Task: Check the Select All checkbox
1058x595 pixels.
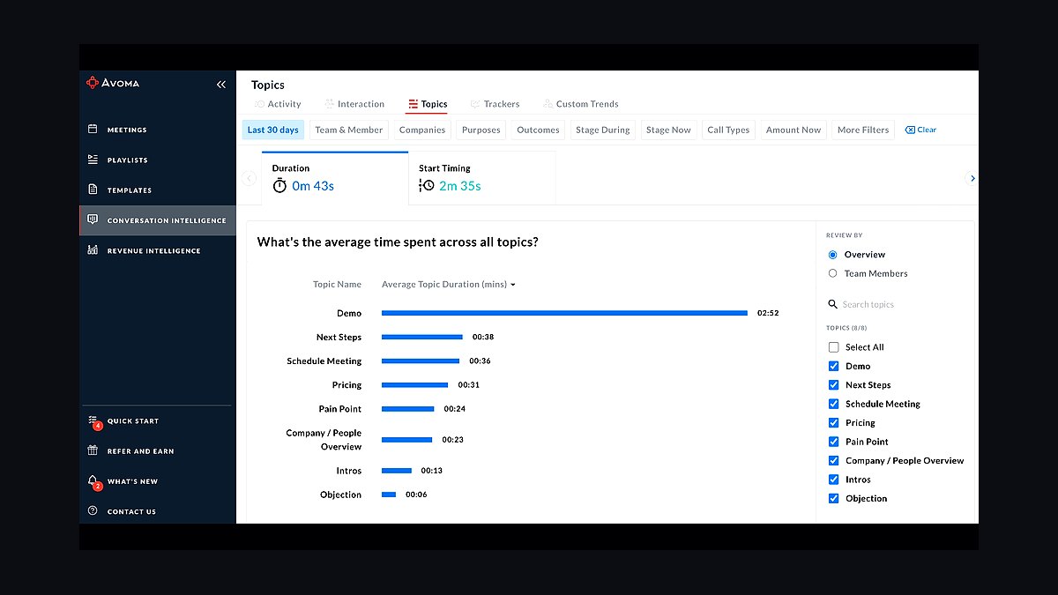Action: click(x=833, y=347)
